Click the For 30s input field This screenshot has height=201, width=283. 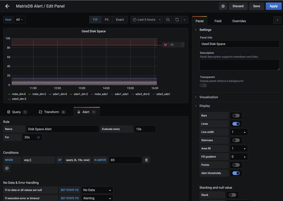click(x=32, y=137)
